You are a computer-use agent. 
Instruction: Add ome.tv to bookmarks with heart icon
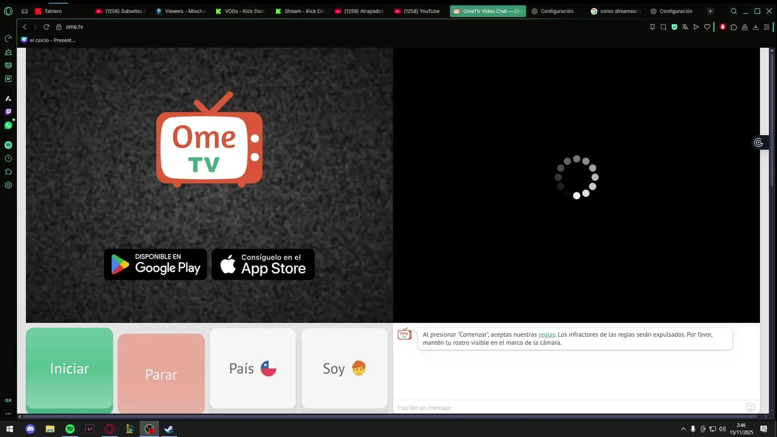[707, 27]
